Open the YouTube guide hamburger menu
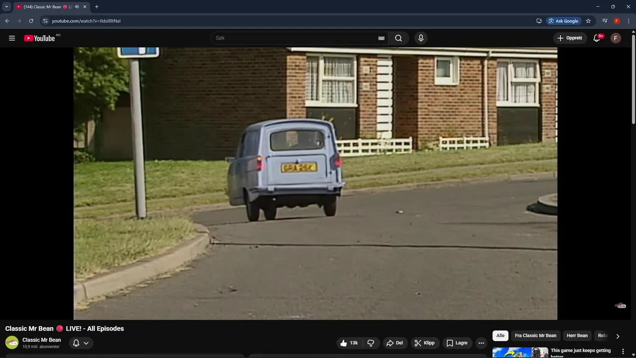The image size is (636, 358). [12, 38]
